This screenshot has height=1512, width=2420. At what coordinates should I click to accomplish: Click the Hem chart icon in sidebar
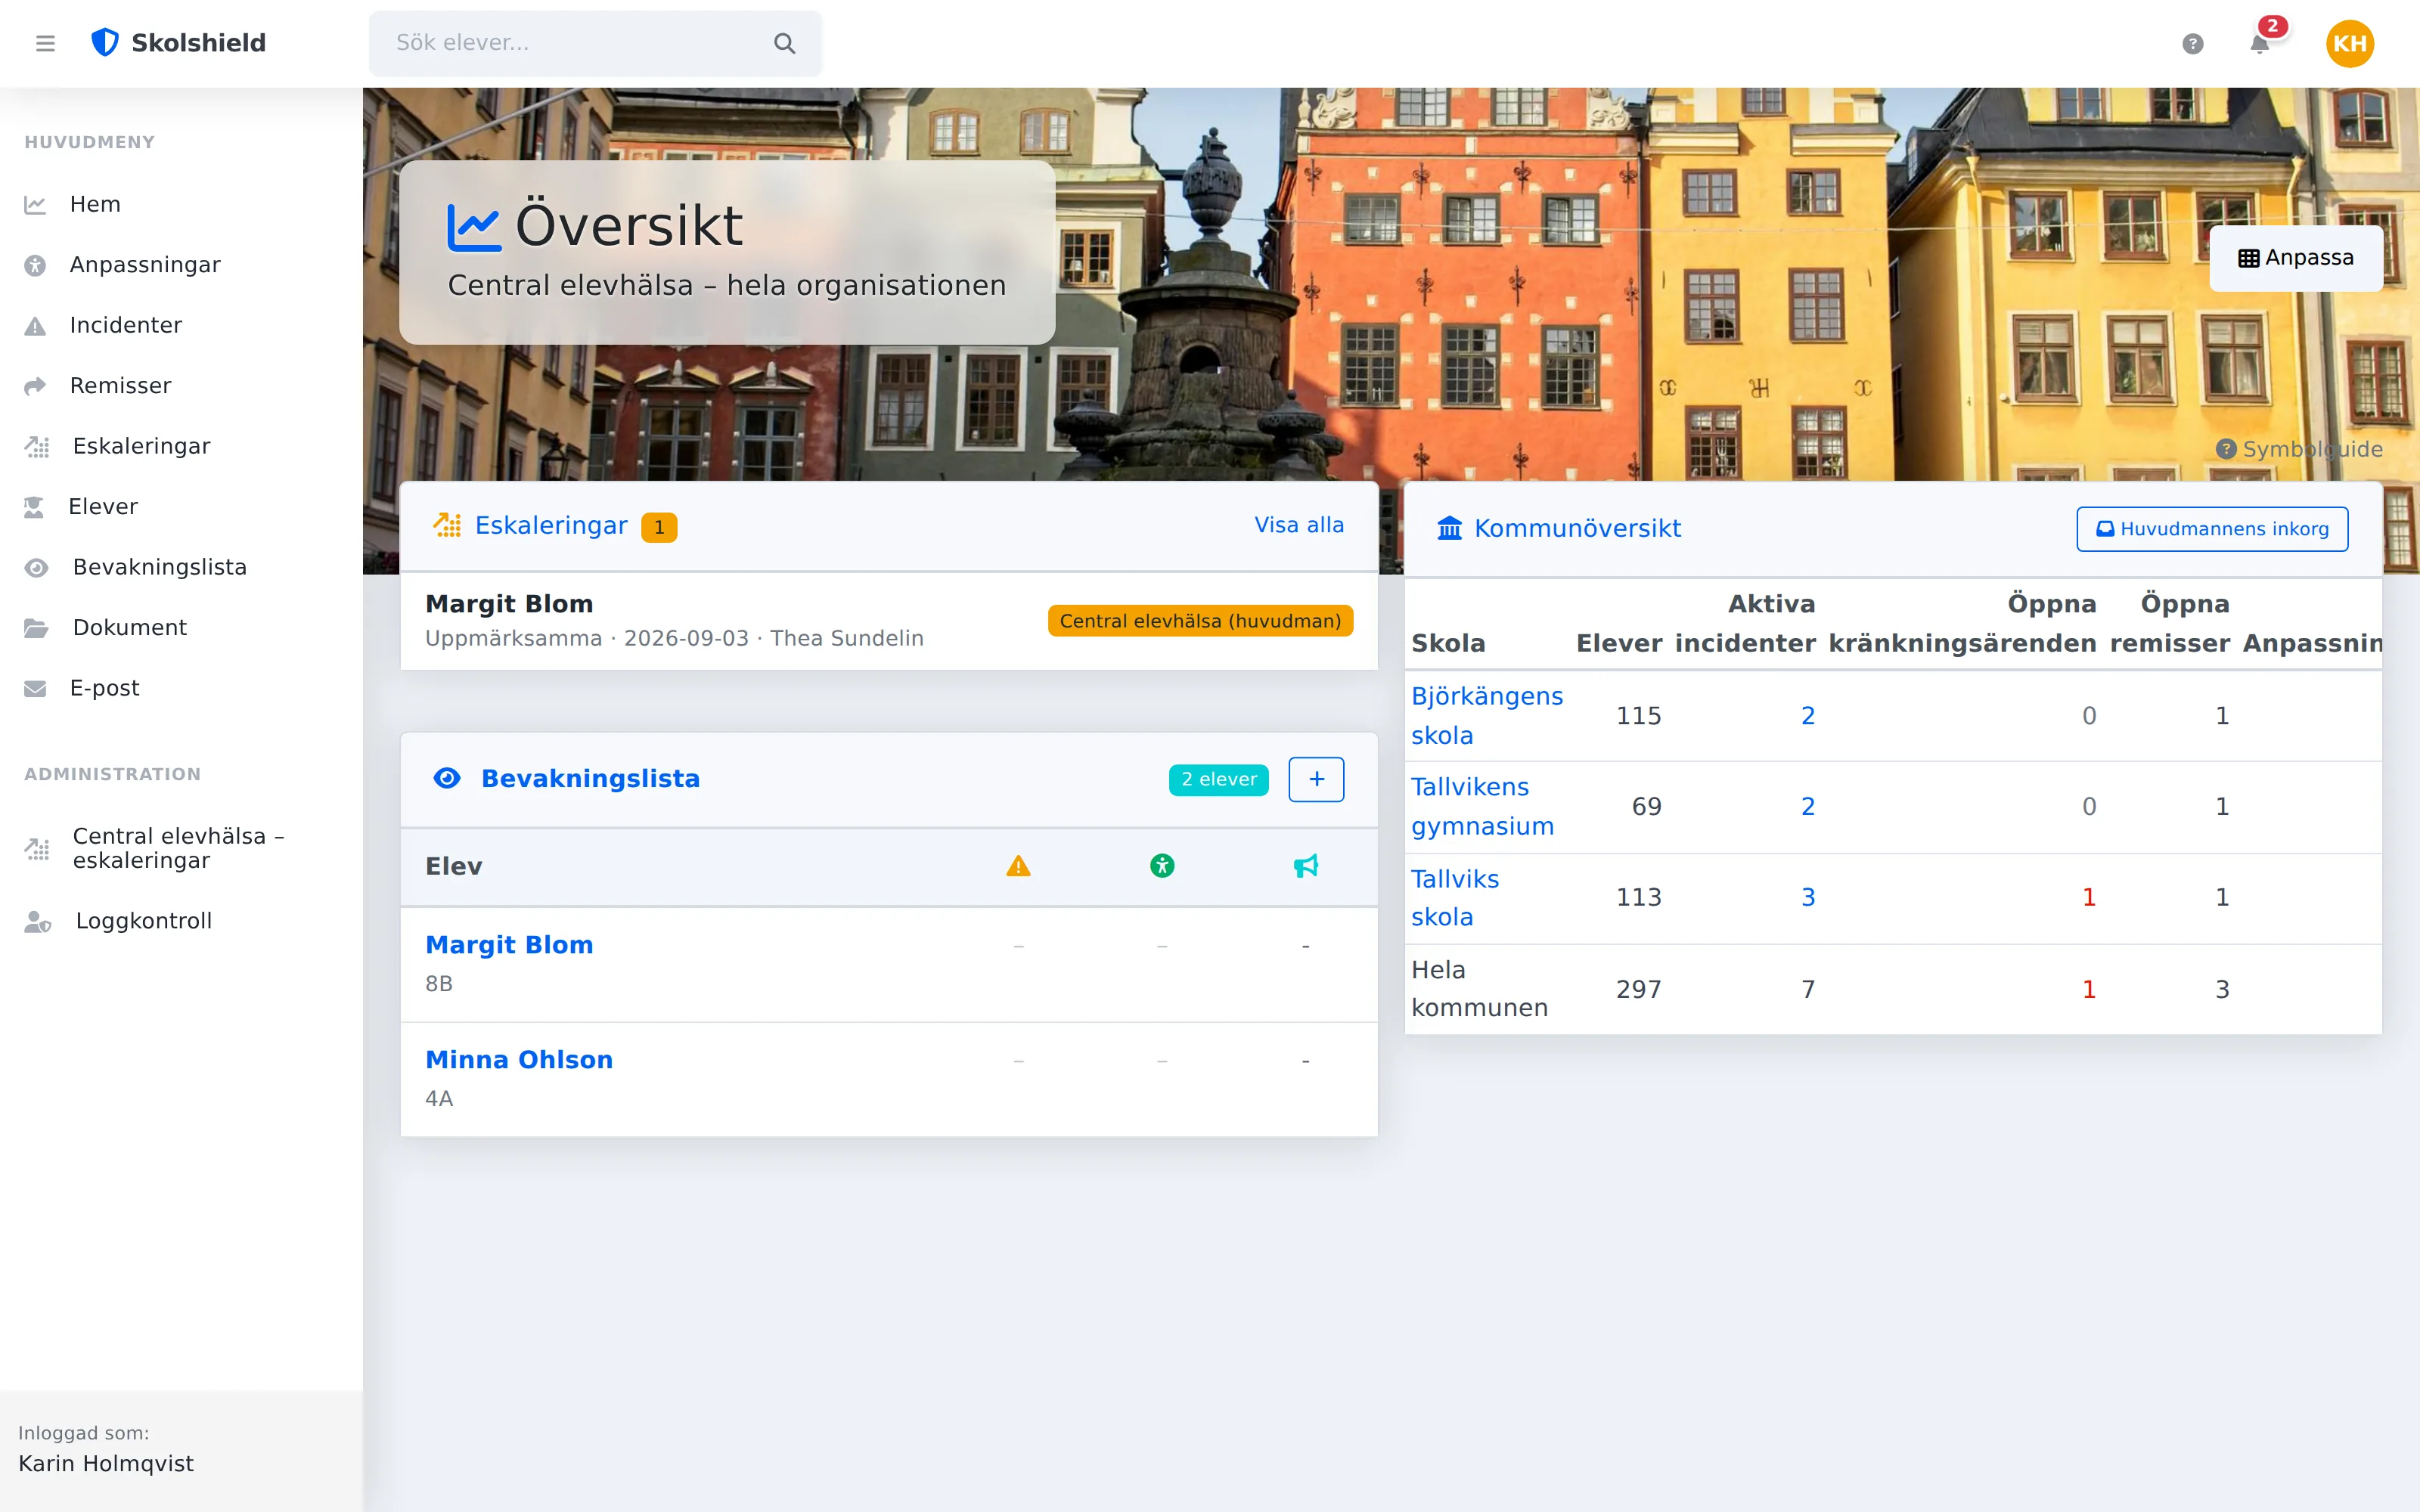[x=35, y=205]
